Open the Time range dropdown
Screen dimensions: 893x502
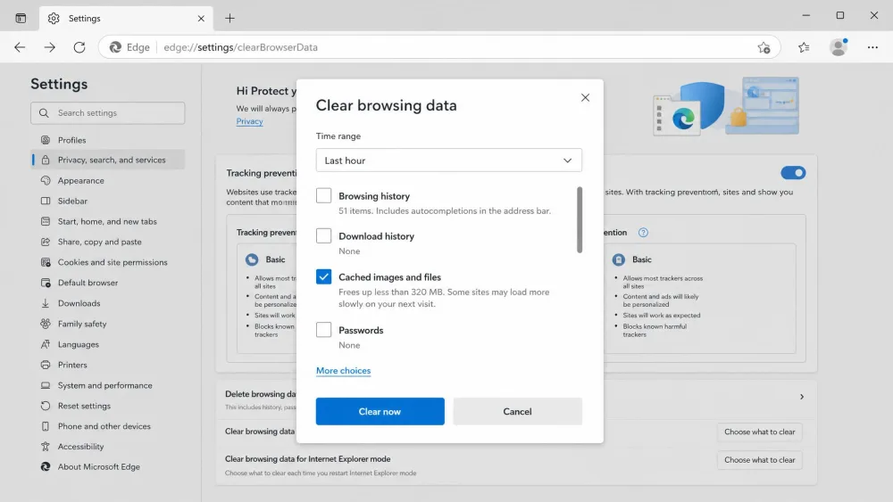[449, 160]
